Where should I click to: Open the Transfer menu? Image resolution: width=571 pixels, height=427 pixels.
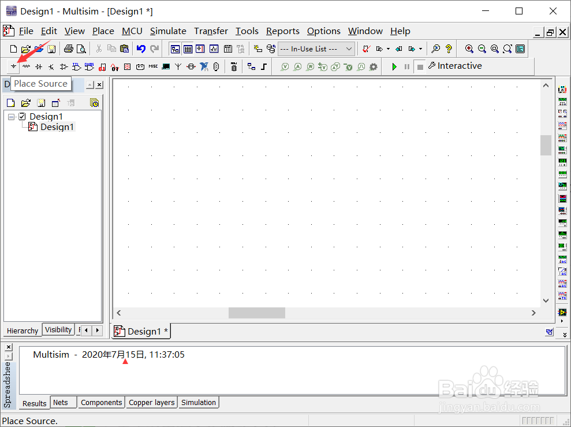point(211,31)
